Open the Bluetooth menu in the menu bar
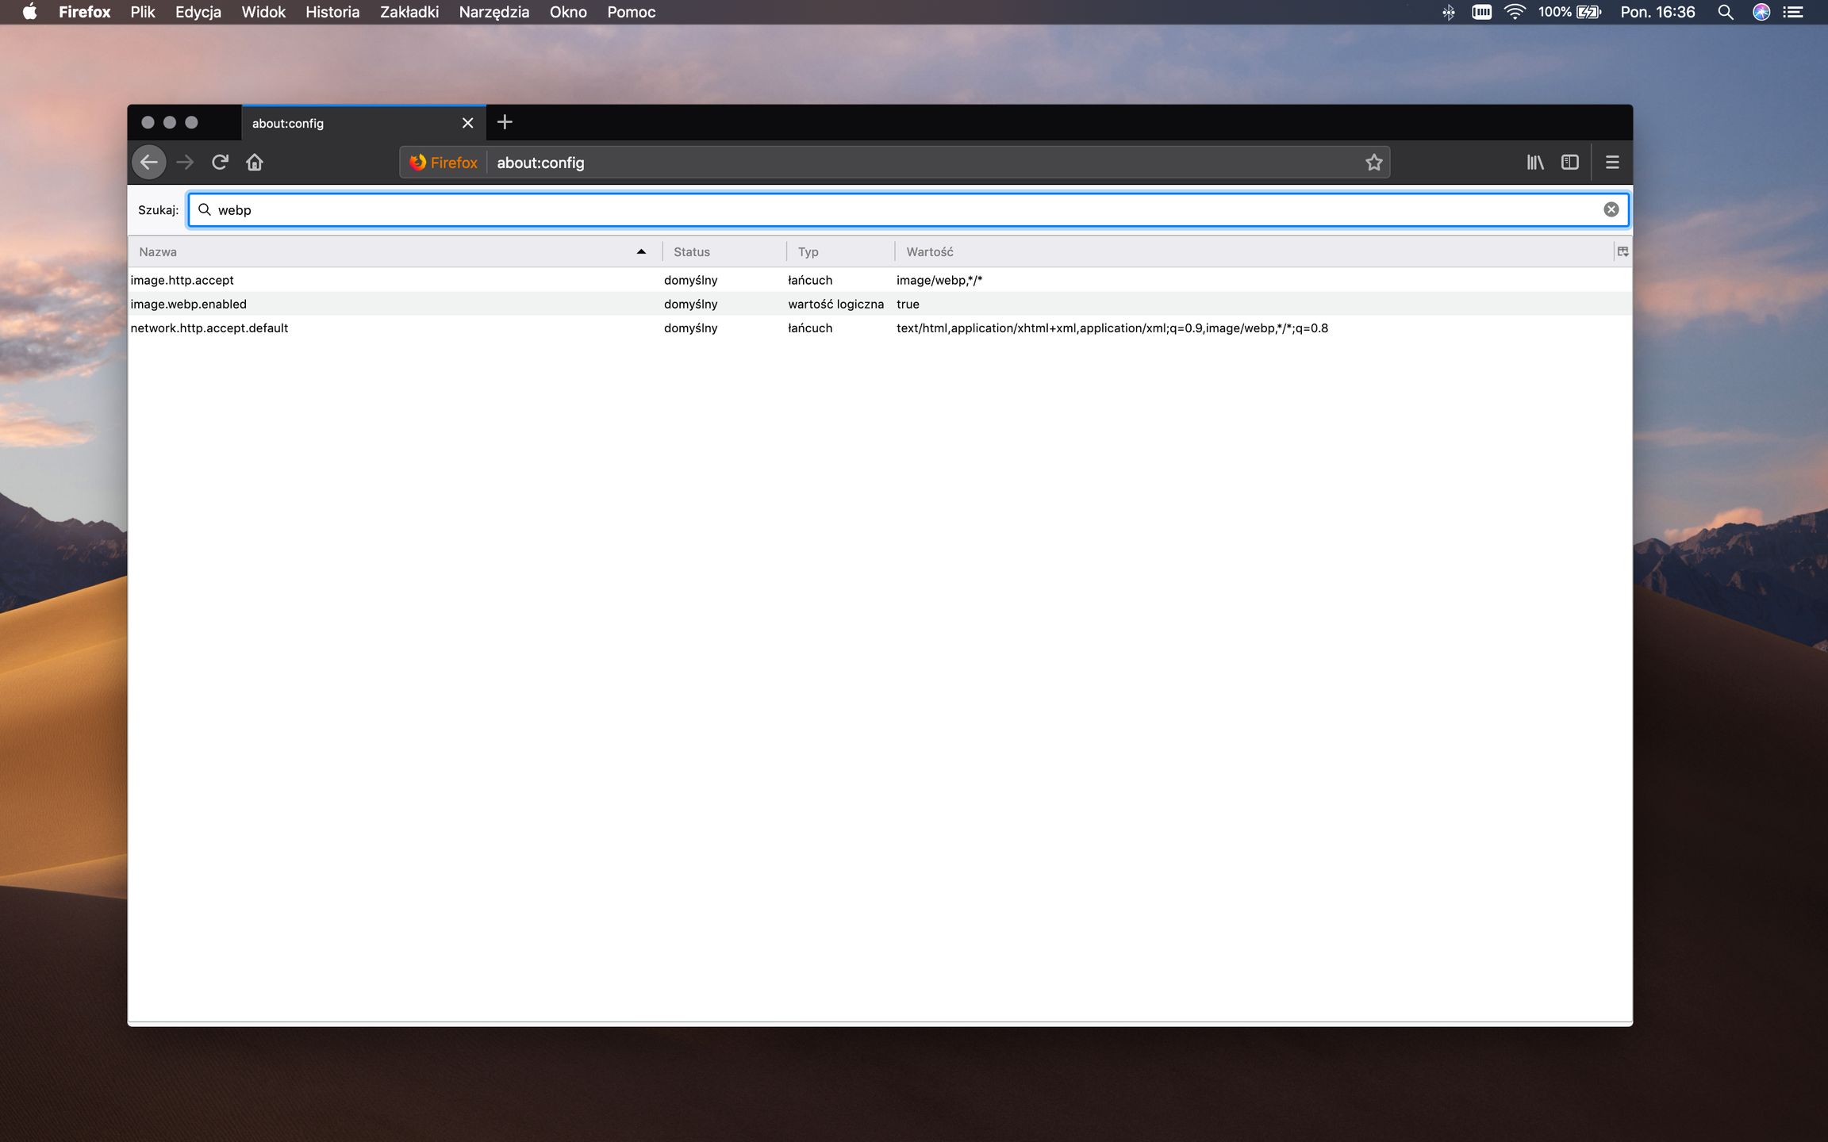The height and width of the screenshot is (1142, 1828). (1449, 12)
